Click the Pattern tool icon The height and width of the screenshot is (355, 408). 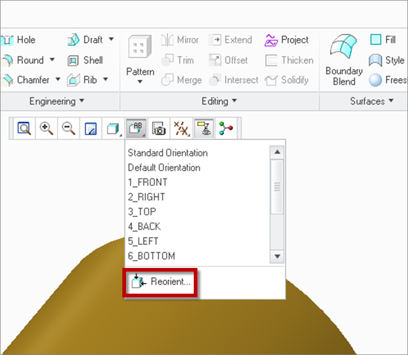140,47
